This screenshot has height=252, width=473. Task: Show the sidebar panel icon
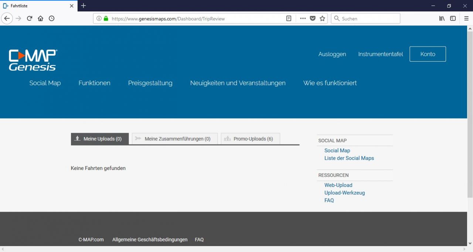[x=453, y=18]
